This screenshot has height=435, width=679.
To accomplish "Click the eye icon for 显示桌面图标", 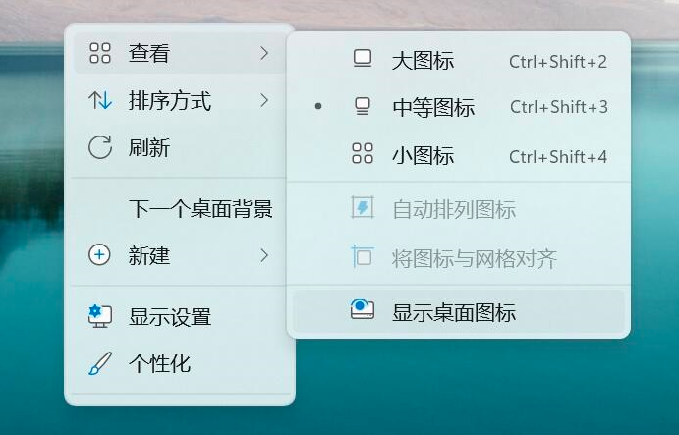I will pyautogui.click(x=363, y=309).
